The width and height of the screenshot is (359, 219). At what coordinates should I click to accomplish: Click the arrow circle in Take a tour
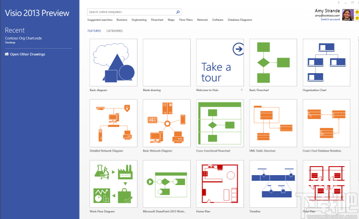click(238, 49)
